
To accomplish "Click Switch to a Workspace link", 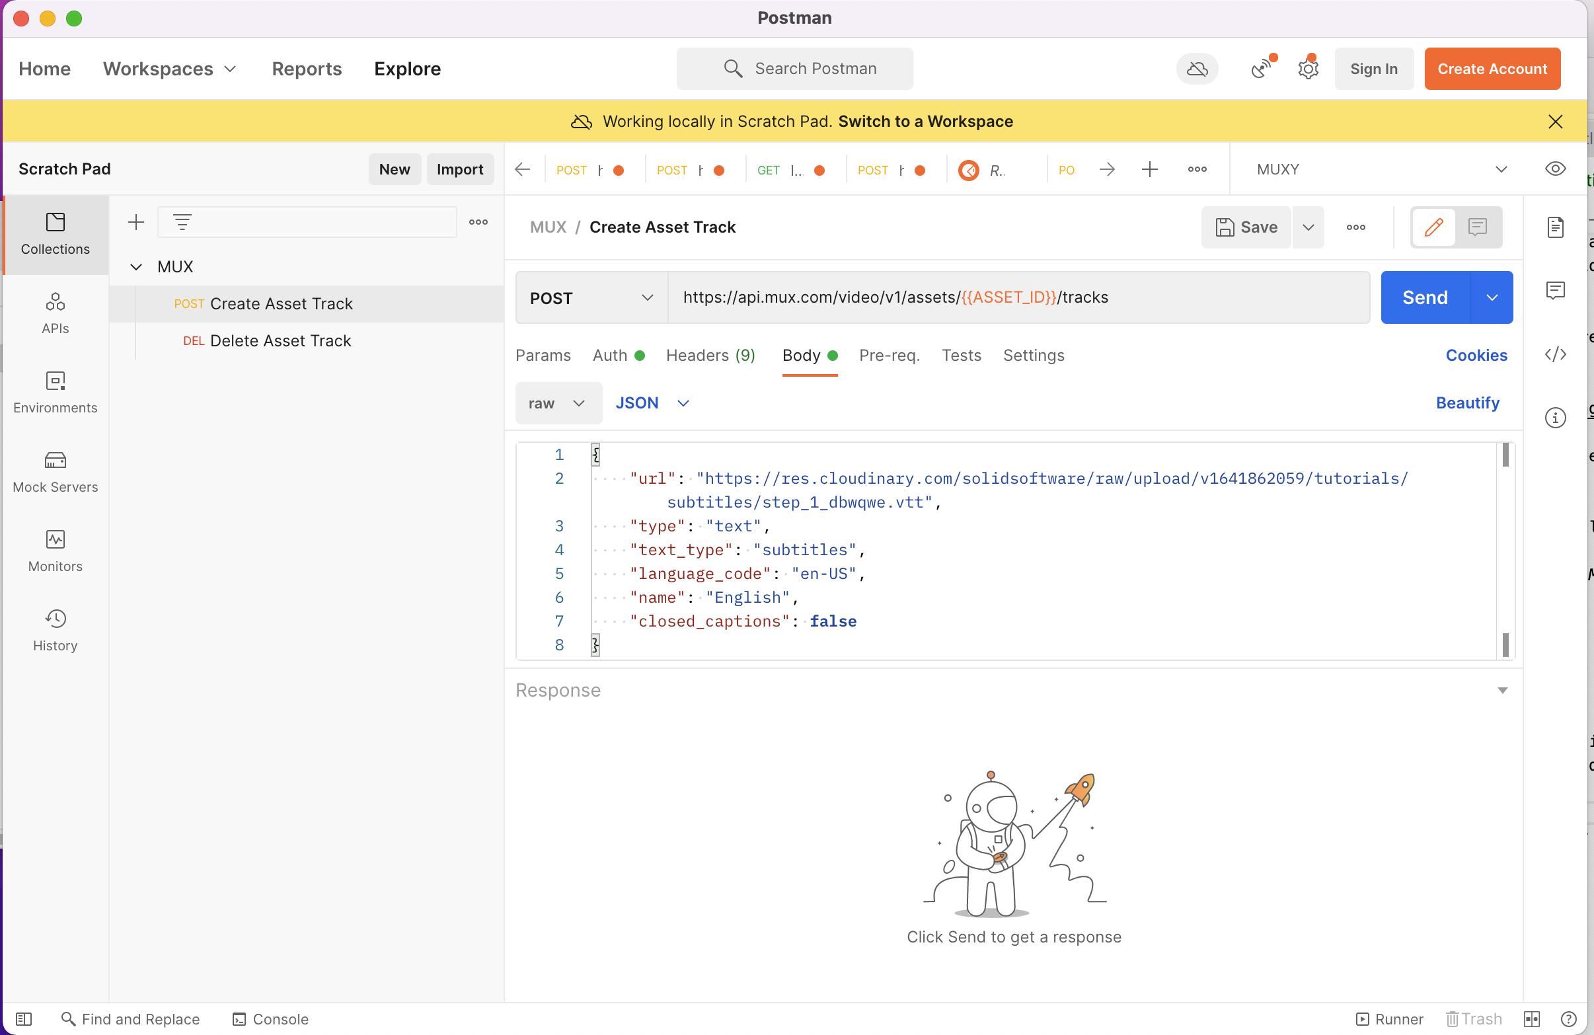I will (926, 121).
